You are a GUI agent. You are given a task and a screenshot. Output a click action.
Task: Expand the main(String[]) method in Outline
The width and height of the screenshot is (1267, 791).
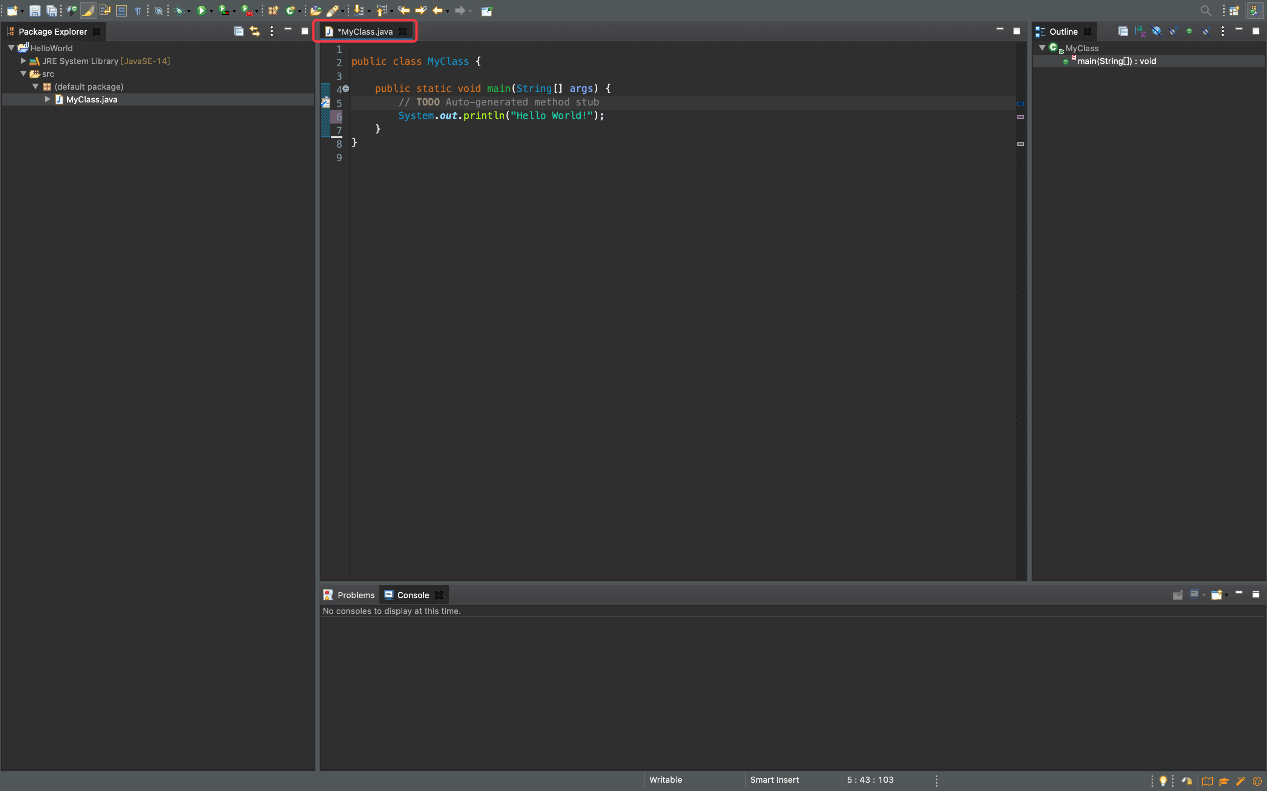click(x=1056, y=61)
